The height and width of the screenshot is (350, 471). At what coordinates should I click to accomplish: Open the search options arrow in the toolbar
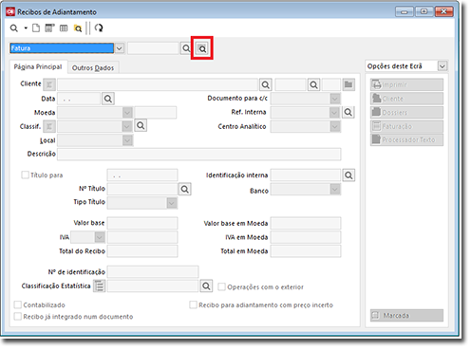click(26, 28)
